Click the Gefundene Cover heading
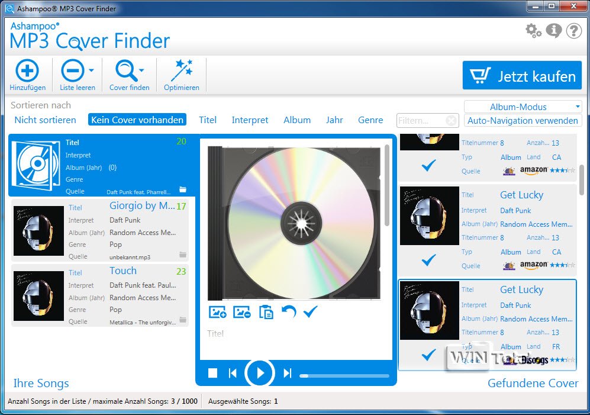The width and height of the screenshot is (590, 415). point(533,383)
